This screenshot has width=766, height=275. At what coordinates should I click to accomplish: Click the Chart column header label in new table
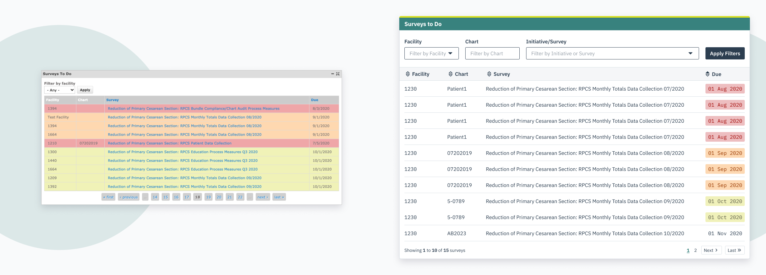461,74
